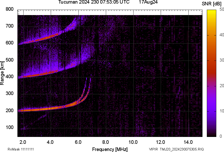
Task: Click the 17Aug24 date label
Action: pos(148,2)
